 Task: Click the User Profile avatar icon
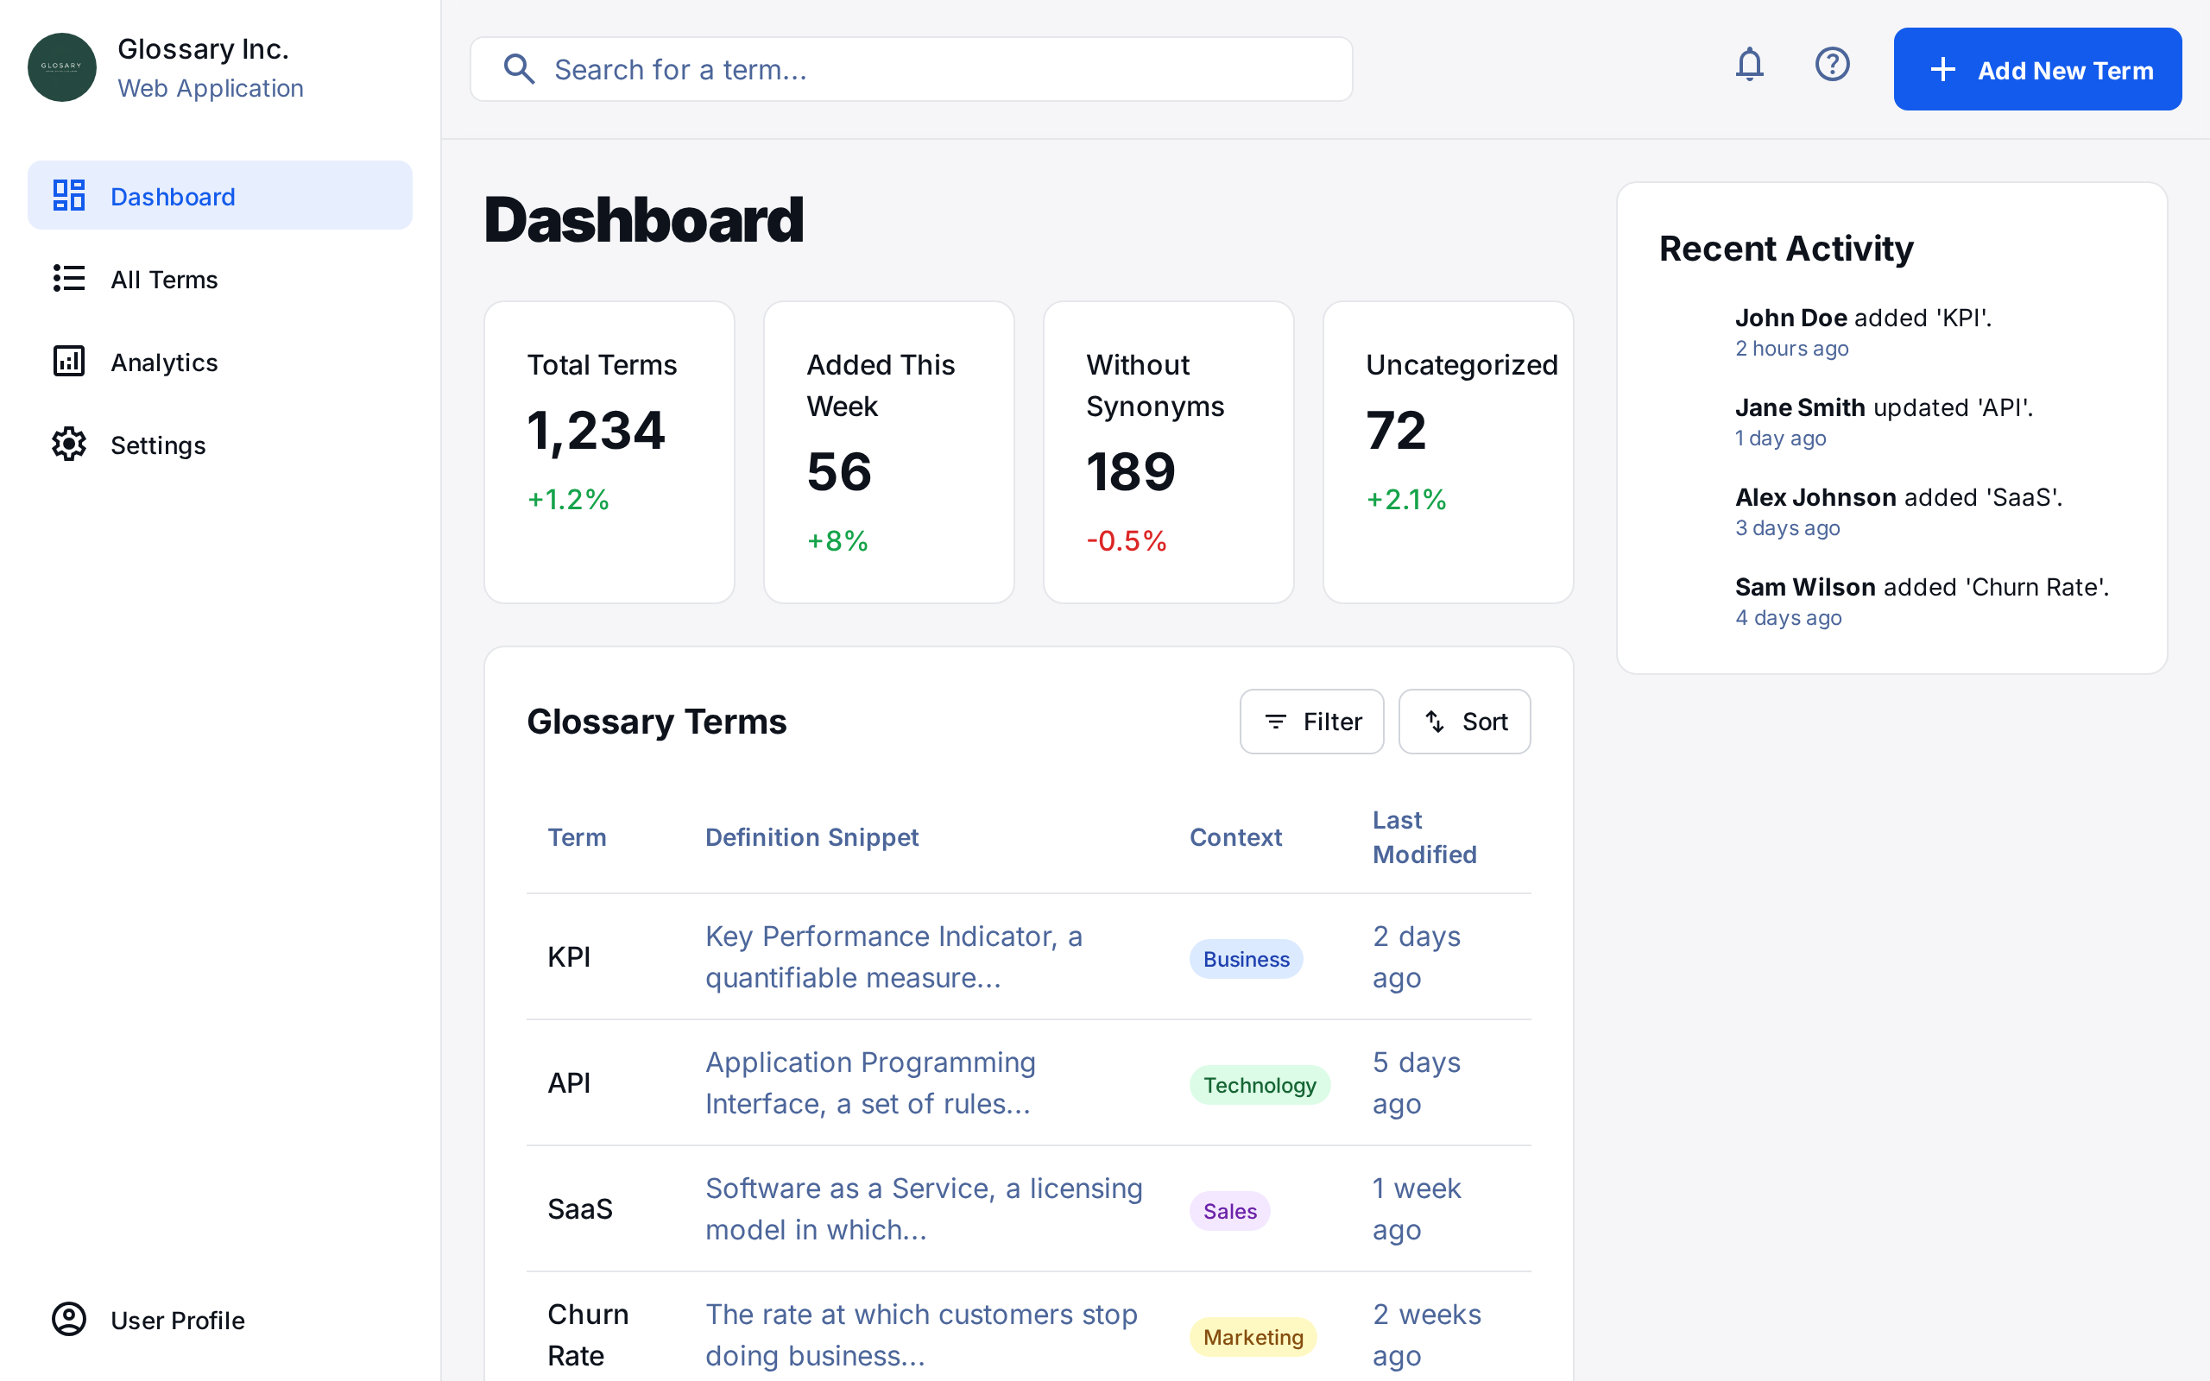68,1319
